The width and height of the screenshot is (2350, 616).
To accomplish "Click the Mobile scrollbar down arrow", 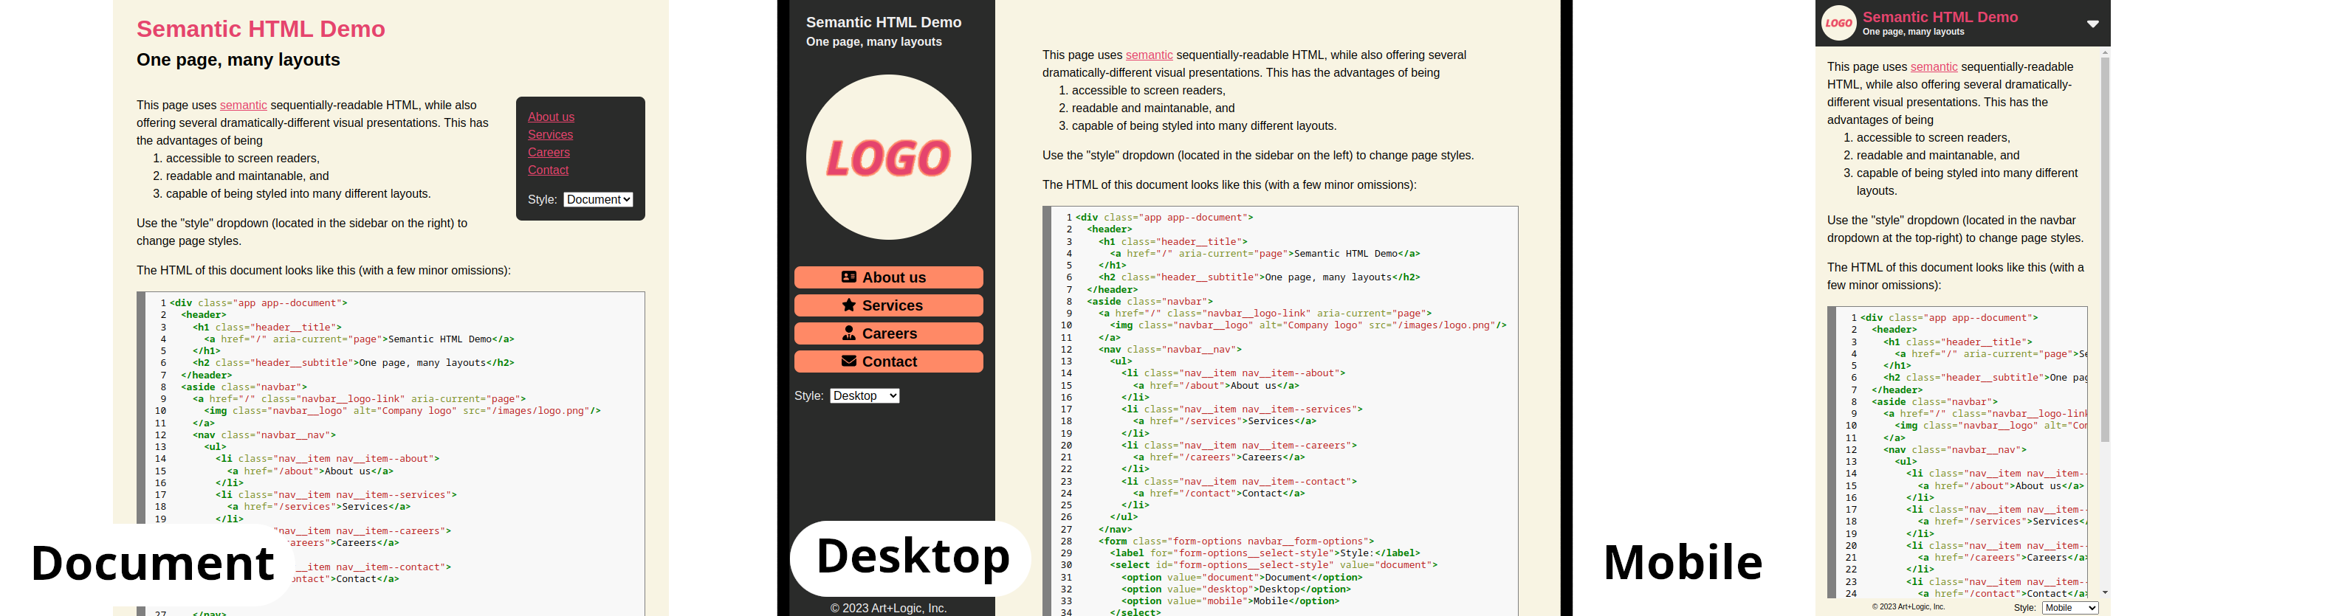I will point(2106,592).
